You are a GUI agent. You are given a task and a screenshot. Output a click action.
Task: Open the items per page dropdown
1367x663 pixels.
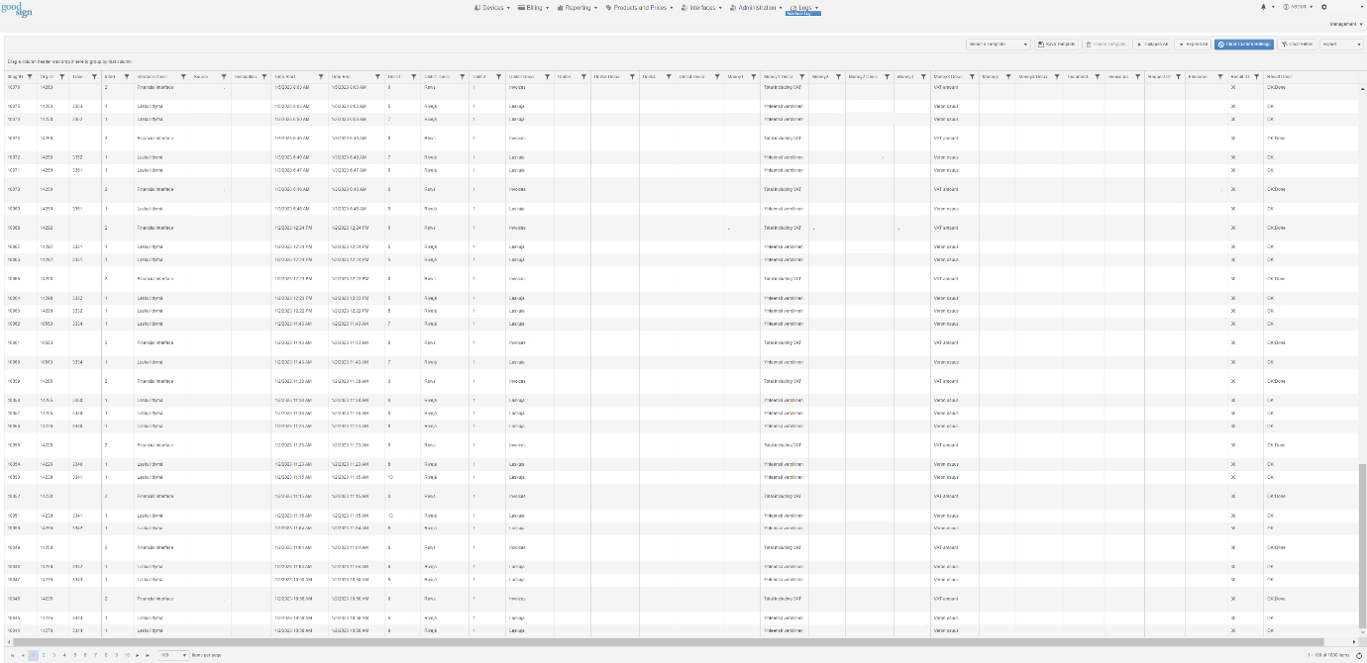173,655
